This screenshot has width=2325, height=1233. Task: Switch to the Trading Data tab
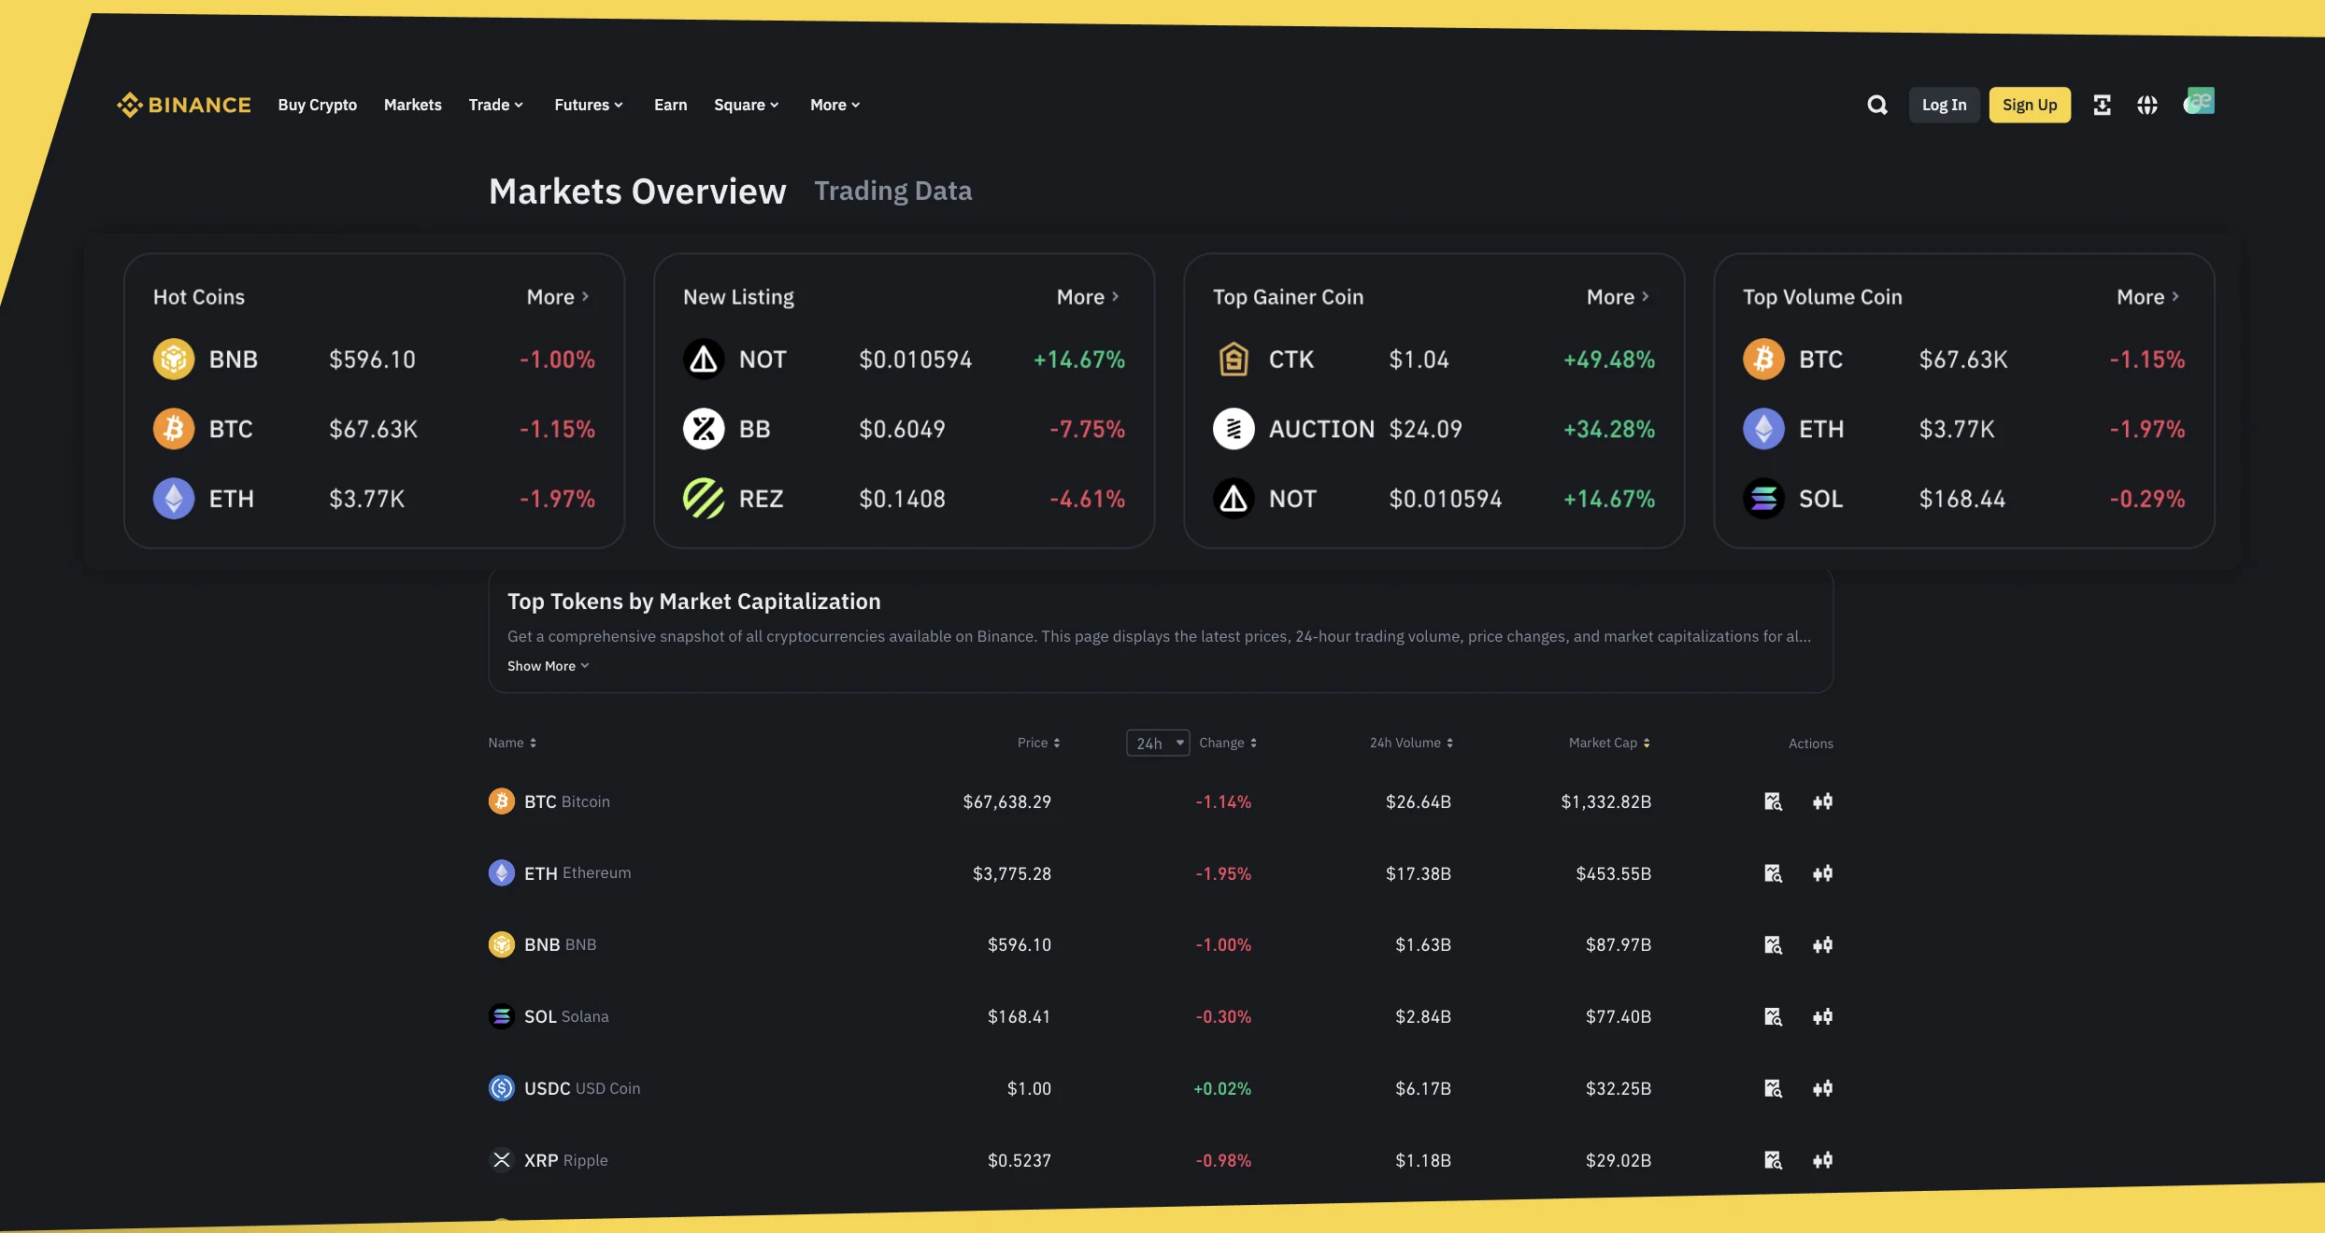(893, 191)
